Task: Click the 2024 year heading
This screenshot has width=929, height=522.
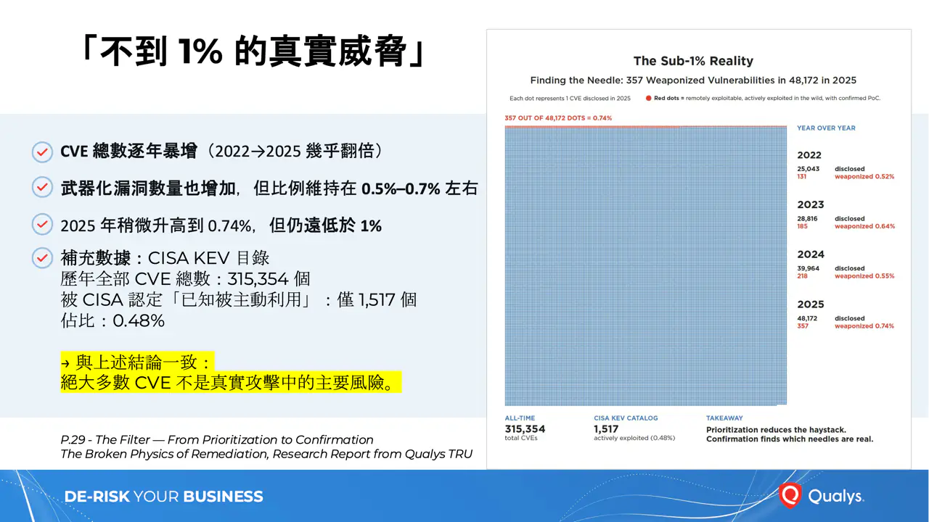Action: (811, 254)
